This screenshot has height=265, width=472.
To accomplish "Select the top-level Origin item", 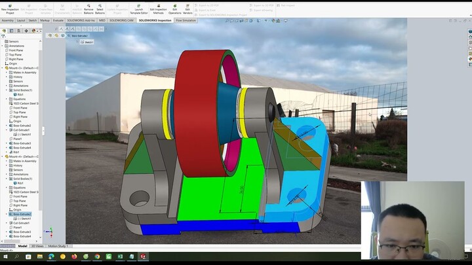I will coord(11,63).
